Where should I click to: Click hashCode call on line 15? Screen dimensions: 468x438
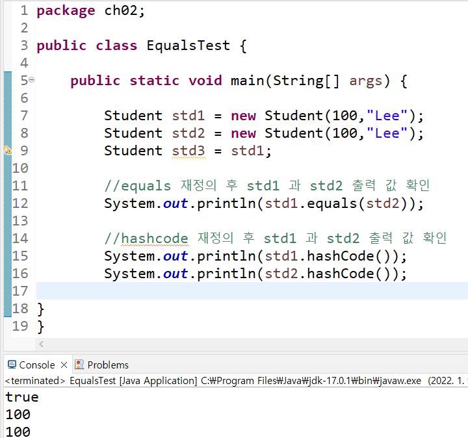tap(340, 256)
